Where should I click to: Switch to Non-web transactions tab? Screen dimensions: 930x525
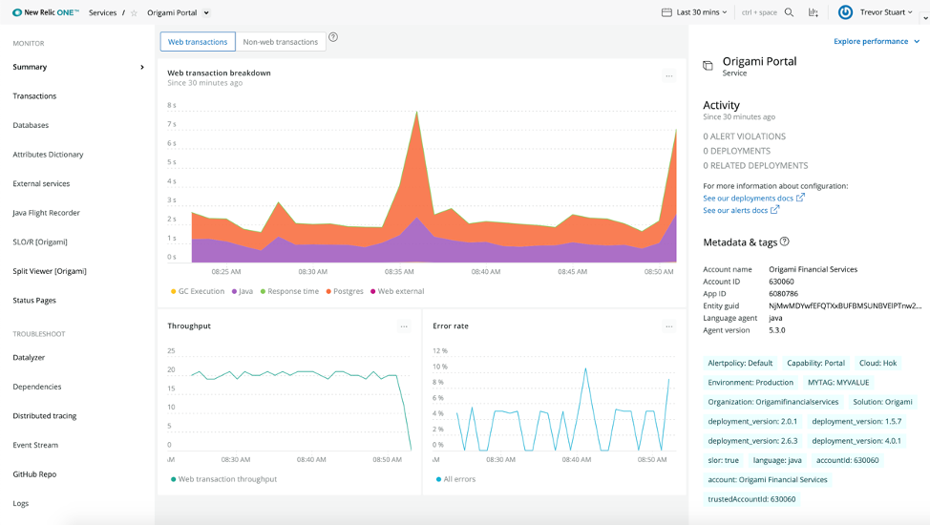281,42
